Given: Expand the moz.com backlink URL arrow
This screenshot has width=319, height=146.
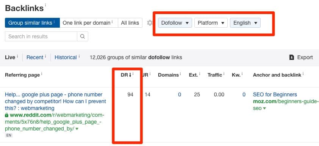Looking at the screenshot, I should tap(264, 108).
